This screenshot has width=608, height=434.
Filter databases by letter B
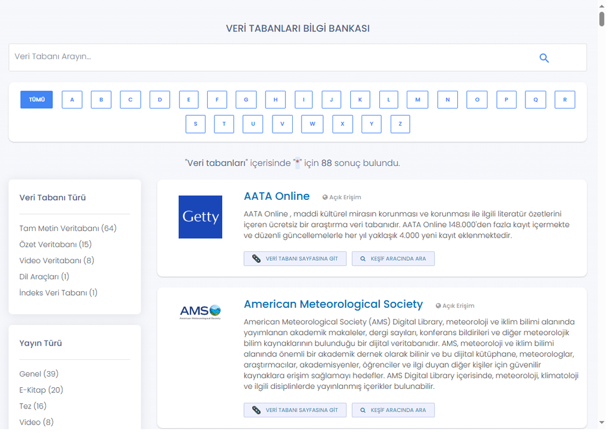(101, 100)
